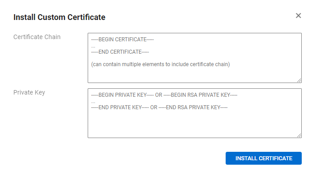This screenshot has width=316, height=178.
Task: Click the INSTALL CERTIFICATE button
Action: click(x=263, y=158)
